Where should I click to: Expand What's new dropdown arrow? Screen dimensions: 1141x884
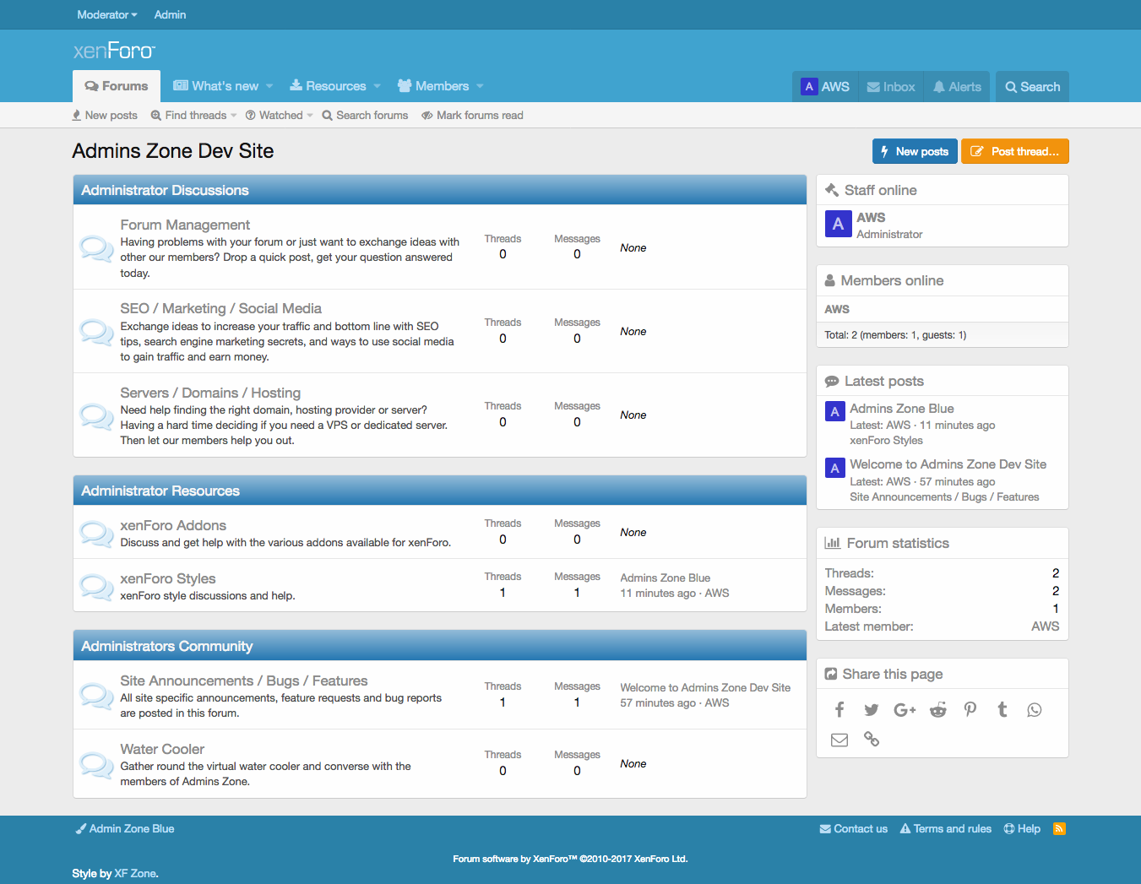pos(269,86)
